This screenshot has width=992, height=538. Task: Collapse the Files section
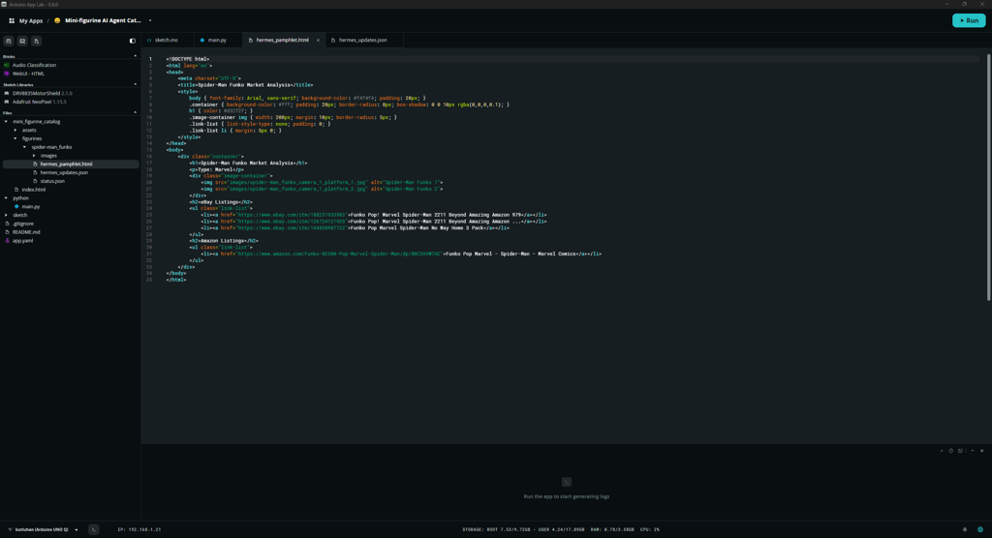click(x=135, y=112)
